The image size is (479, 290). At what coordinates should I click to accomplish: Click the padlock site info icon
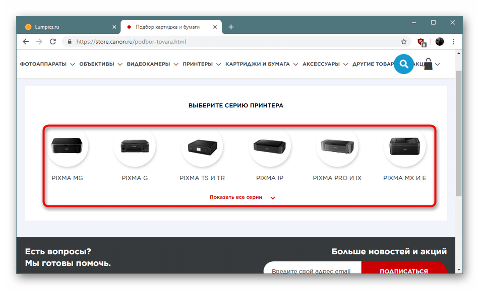tap(70, 42)
